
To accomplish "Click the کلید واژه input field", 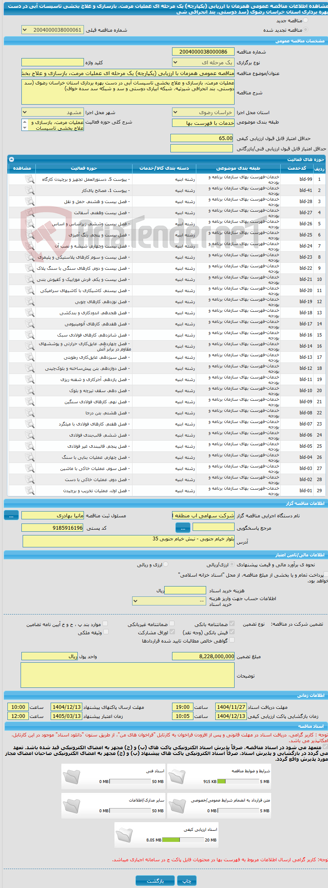I will tap(52, 63).
